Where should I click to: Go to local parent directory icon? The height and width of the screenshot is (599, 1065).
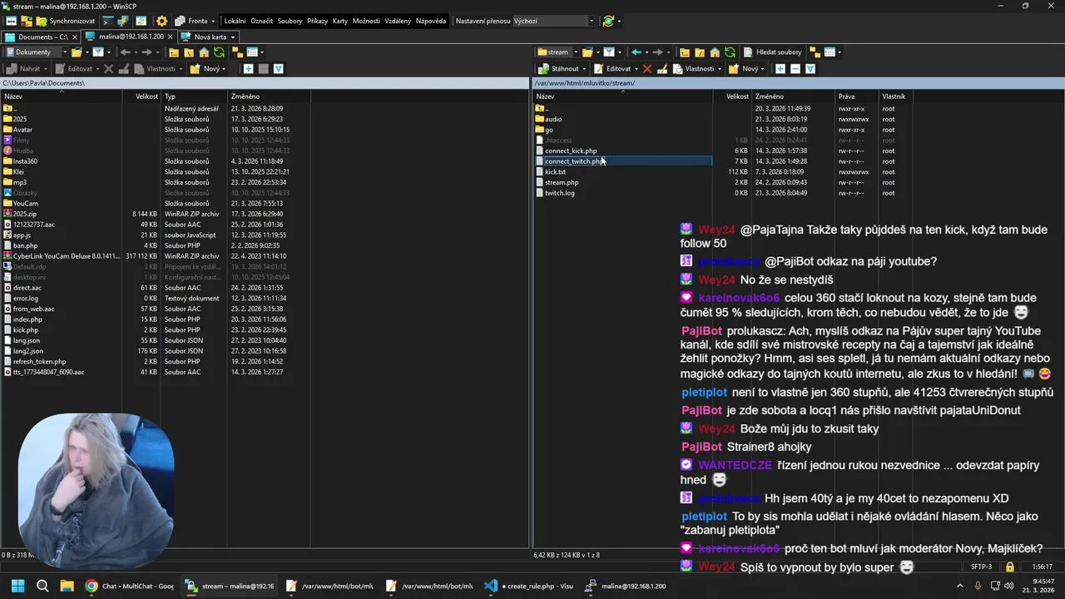(x=174, y=52)
